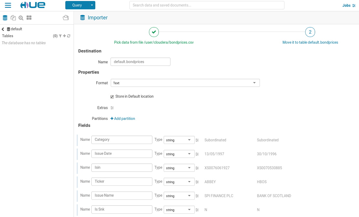Open the Jobs link
The height and width of the screenshot is (217, 359).
point(346,5)
